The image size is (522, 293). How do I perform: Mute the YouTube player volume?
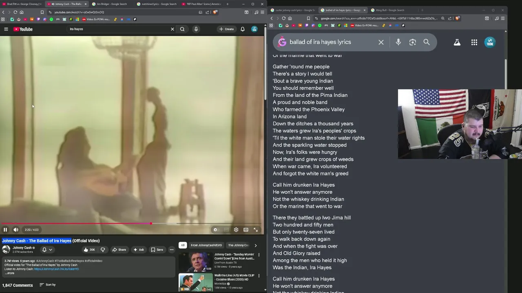point(15,230)
